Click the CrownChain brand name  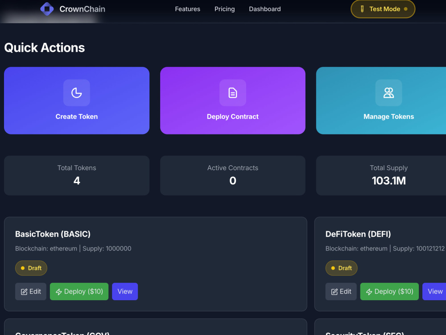coord(82,9)
